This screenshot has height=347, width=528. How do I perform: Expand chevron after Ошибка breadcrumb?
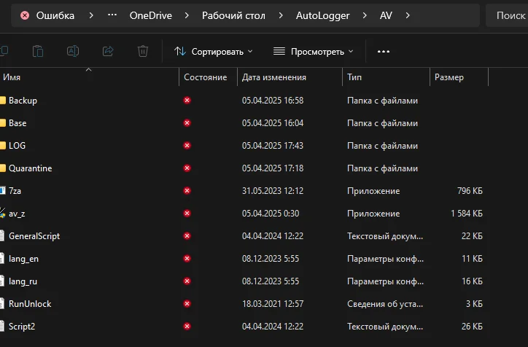[91, 15]
